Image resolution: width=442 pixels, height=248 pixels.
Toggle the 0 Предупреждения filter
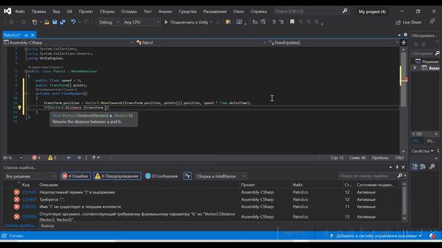pyautogui.click(x=117, y=176)
